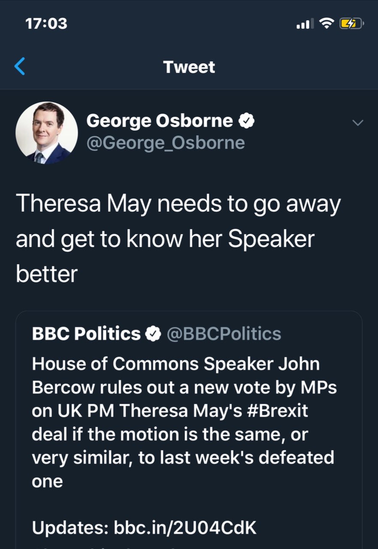Open the BBC Politics account name
The image size is (378, 549).
(86, 334)
